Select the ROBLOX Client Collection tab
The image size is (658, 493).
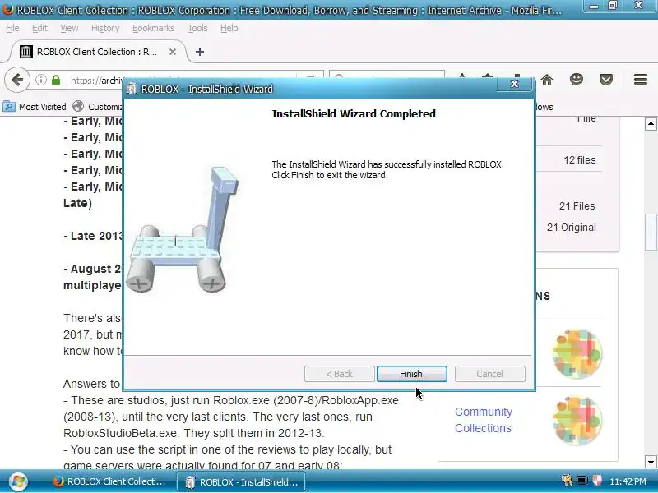[x=97, y=52]
